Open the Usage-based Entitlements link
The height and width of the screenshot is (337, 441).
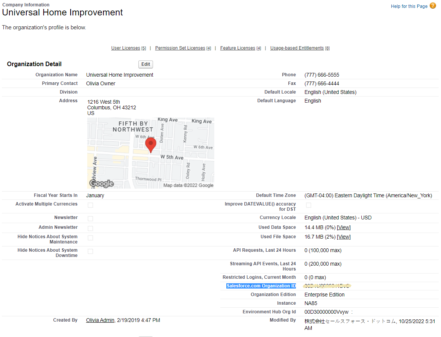[x=297, y=48]
